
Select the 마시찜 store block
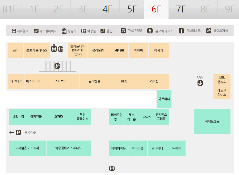click(x=159, y=51)
